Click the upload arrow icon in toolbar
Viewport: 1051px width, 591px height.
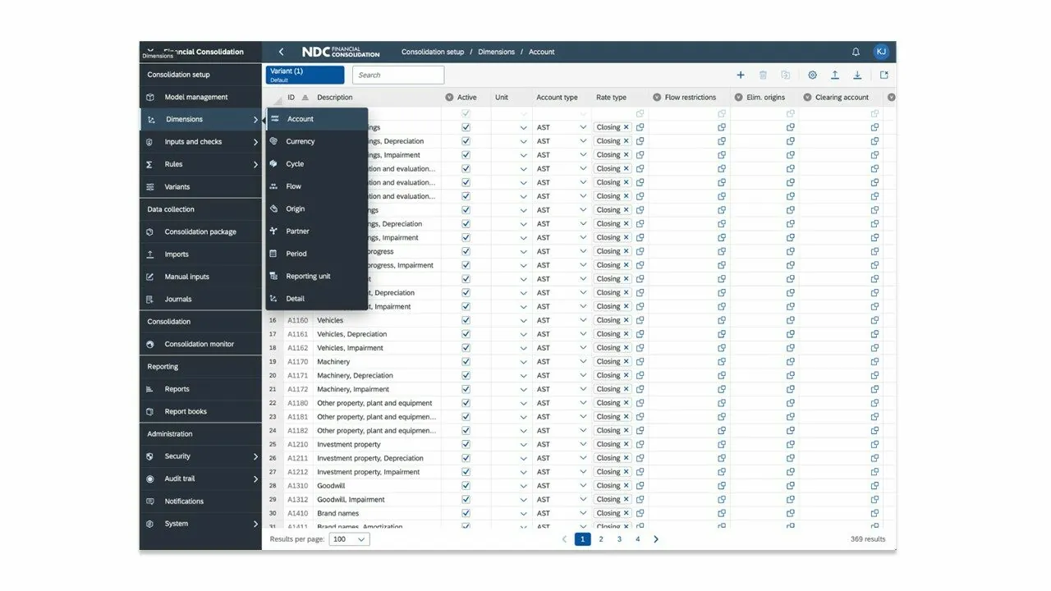click(834, 75)
